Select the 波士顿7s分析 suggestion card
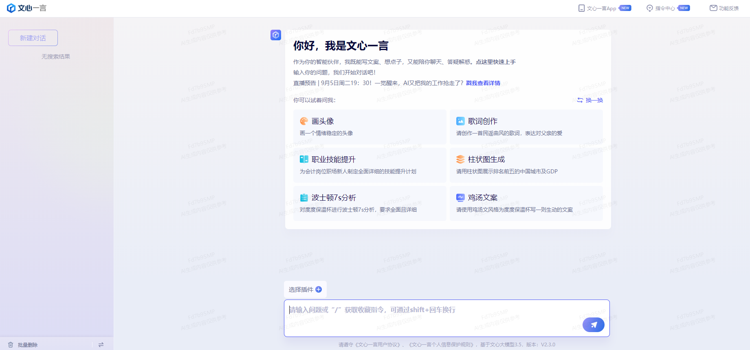This screenshot has width=750, height=350. (370, 203)
